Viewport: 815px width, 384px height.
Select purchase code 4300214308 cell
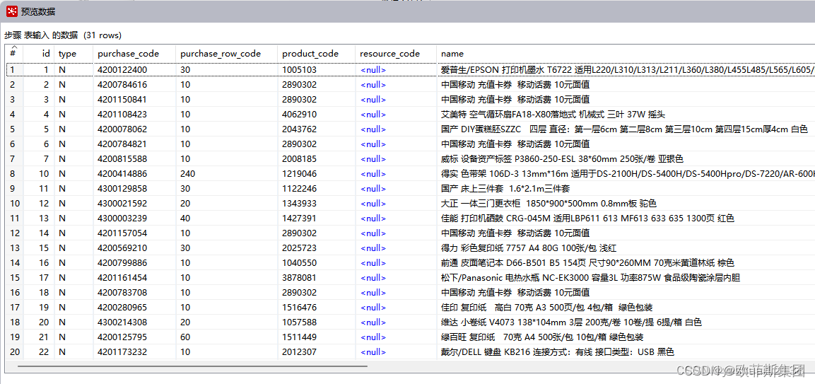(x=134, y=322)
